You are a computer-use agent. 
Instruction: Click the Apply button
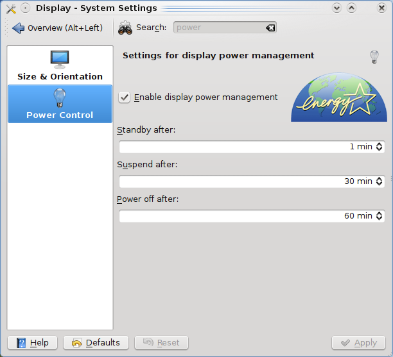click(358, 343)
